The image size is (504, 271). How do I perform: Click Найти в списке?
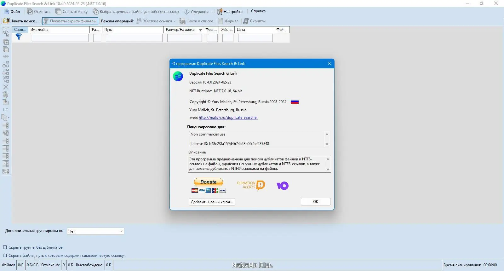[x=196, y=21]
